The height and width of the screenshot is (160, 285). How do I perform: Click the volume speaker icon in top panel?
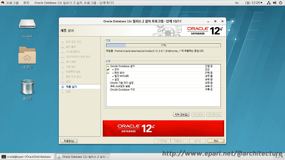pyautogui.click(x=275, y=3)
